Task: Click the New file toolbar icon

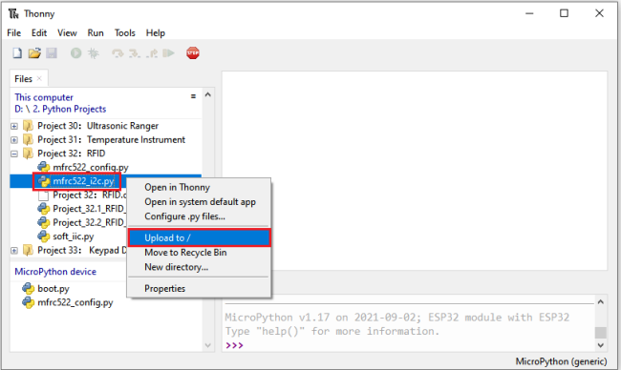Action: tap(17, 53)
